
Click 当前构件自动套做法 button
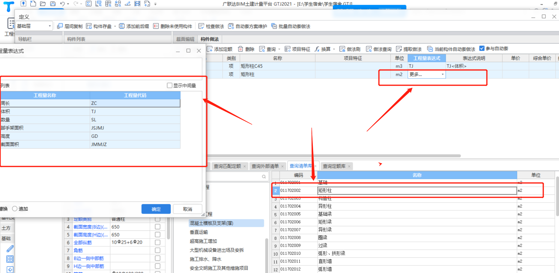(451, 49)
